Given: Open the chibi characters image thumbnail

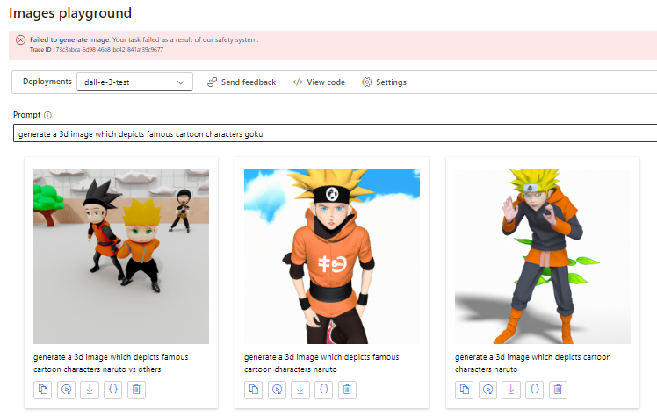Looking at the screenshot, I should [121, 256].
